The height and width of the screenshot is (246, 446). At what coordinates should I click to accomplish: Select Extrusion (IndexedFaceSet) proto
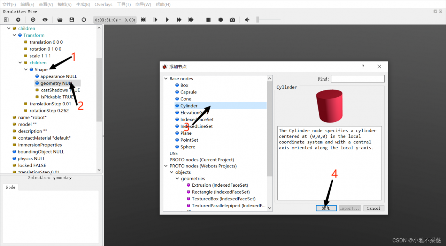220,185
